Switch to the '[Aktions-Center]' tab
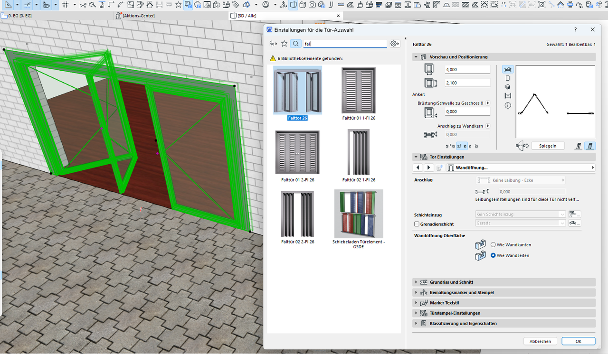The image size is (608, 354). (x=138, y=16)
